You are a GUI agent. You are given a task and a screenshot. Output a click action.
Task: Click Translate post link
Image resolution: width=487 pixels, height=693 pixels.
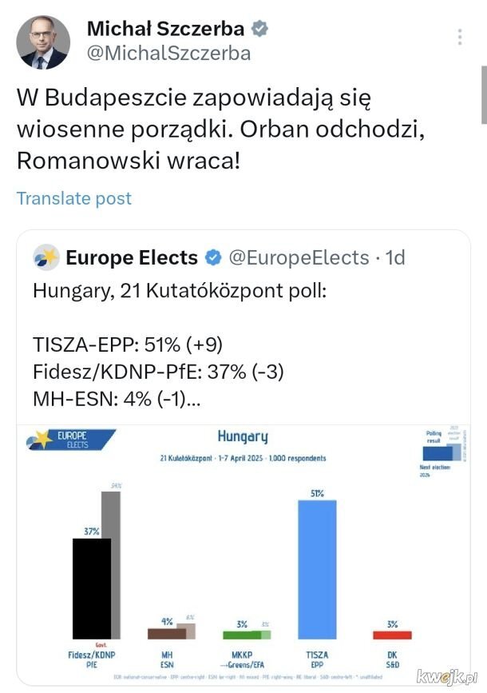pos(74,198)
